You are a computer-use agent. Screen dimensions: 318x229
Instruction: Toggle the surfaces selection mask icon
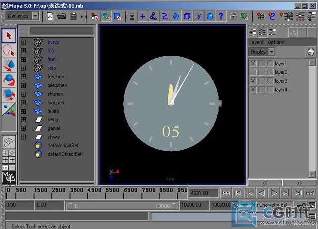tap(176, 16)
